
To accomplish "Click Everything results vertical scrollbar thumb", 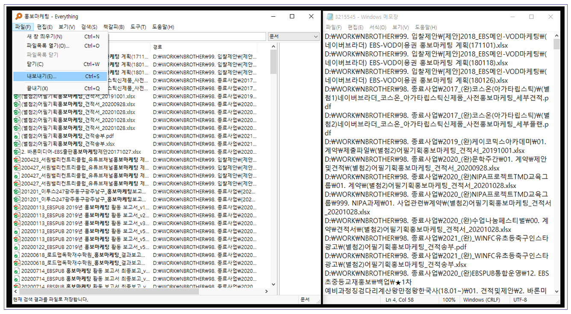I will tap(274, 63).
